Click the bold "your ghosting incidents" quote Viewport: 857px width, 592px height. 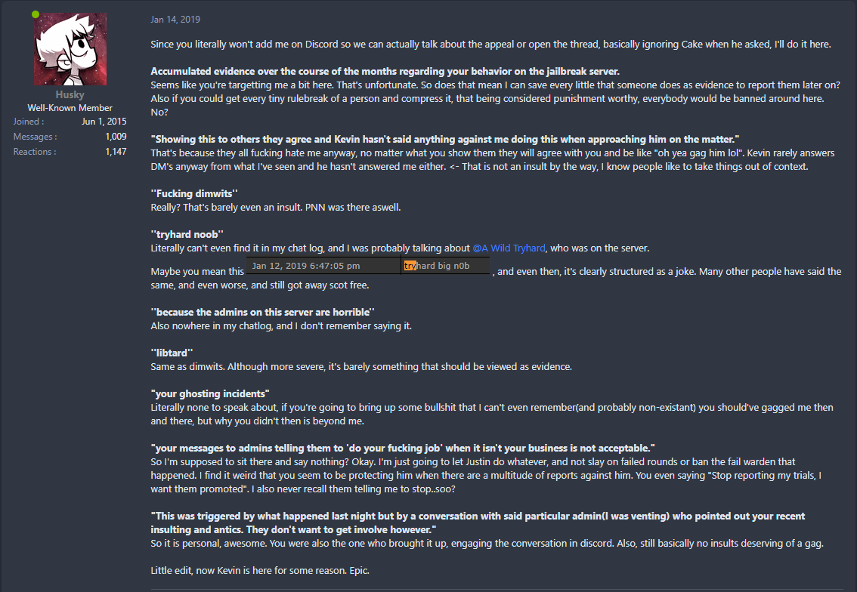tap(210, 393)
